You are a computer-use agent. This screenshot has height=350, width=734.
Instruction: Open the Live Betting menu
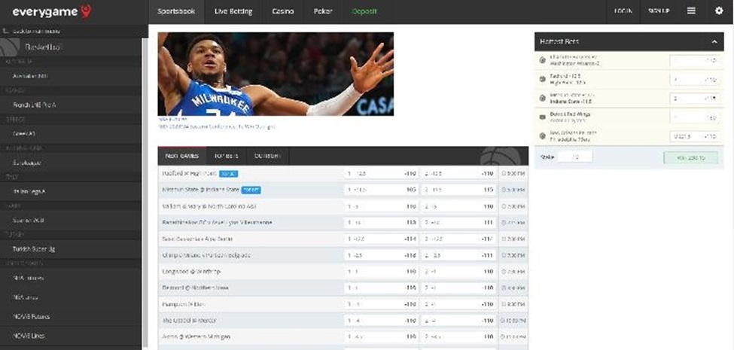click(x=233, y=11)
